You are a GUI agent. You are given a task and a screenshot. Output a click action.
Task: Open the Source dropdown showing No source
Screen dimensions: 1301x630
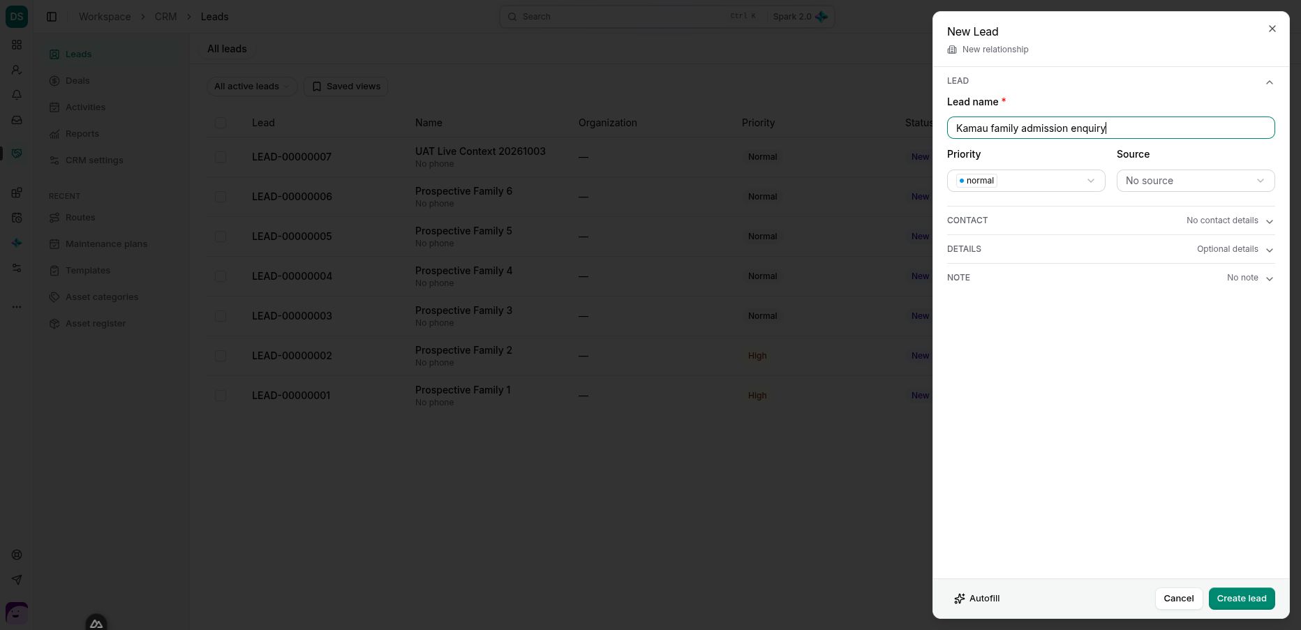(1196, 181)
